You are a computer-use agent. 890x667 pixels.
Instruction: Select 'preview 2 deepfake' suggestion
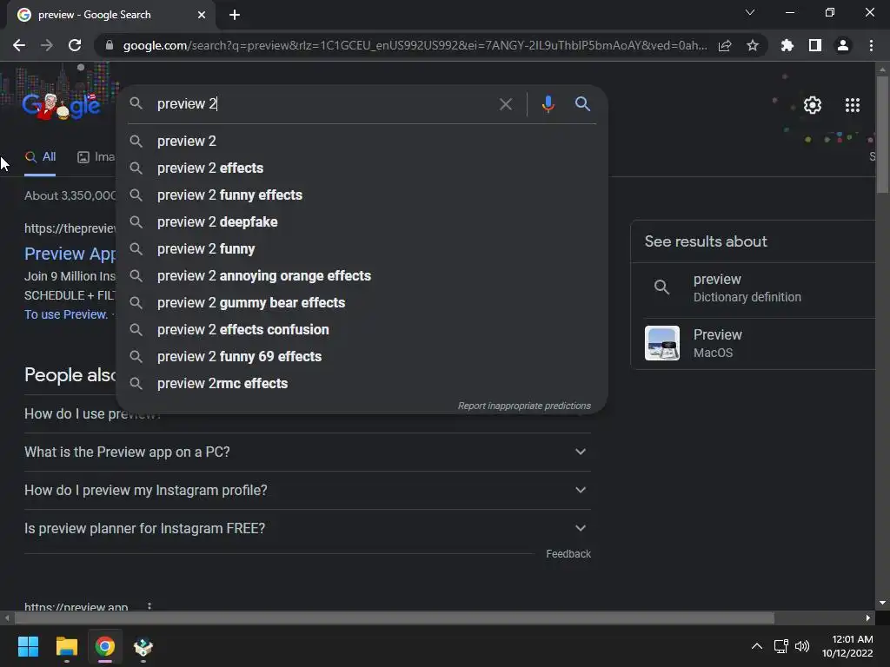point(362,221)
